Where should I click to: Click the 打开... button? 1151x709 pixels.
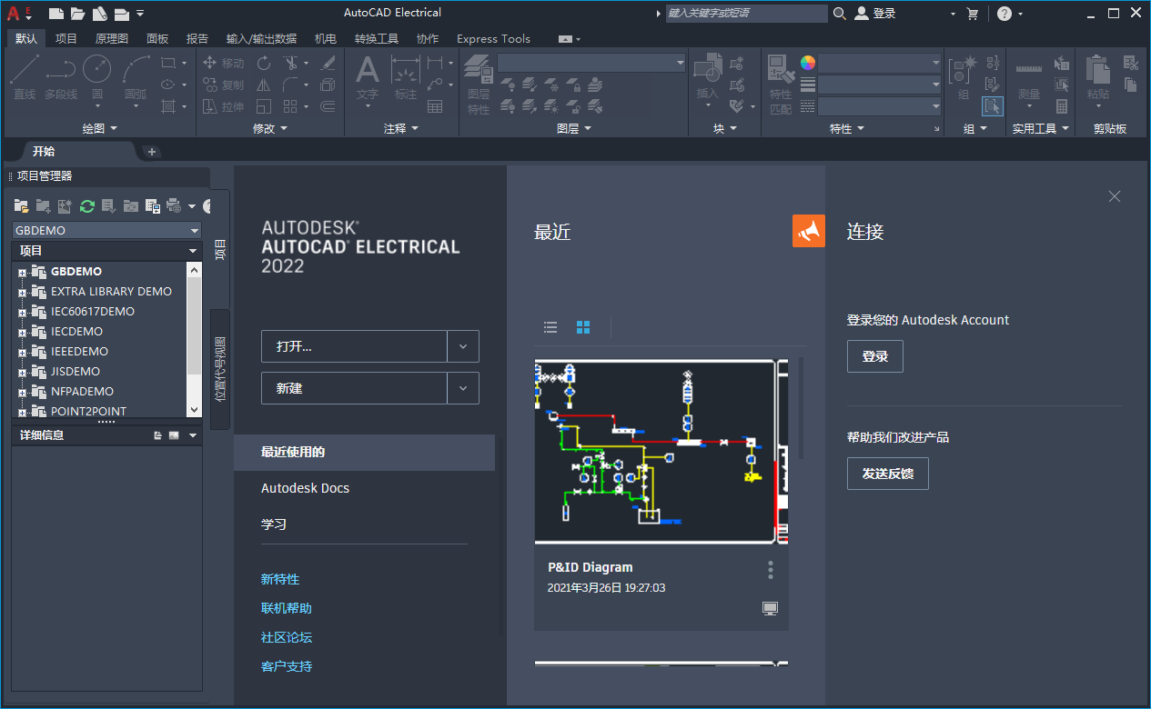[x=354, y=346]
